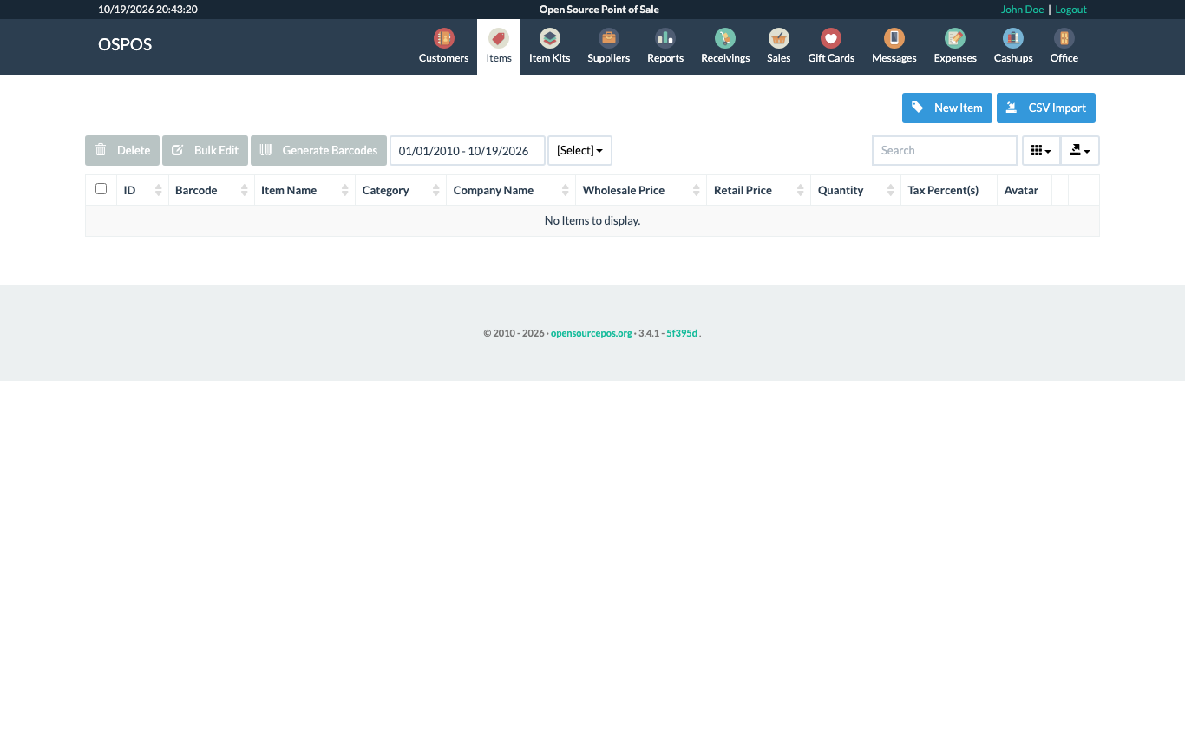Click the Bulk Edit button
This screenshot has height=746, width=1185.
click(x=206, y=150)
